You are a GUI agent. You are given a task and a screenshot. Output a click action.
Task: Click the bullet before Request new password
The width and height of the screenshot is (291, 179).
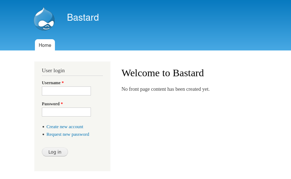pyautogui.click(x=43, y=135)
